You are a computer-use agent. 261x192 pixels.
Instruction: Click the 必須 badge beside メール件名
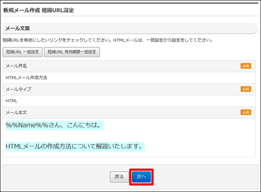pos(246,66)
